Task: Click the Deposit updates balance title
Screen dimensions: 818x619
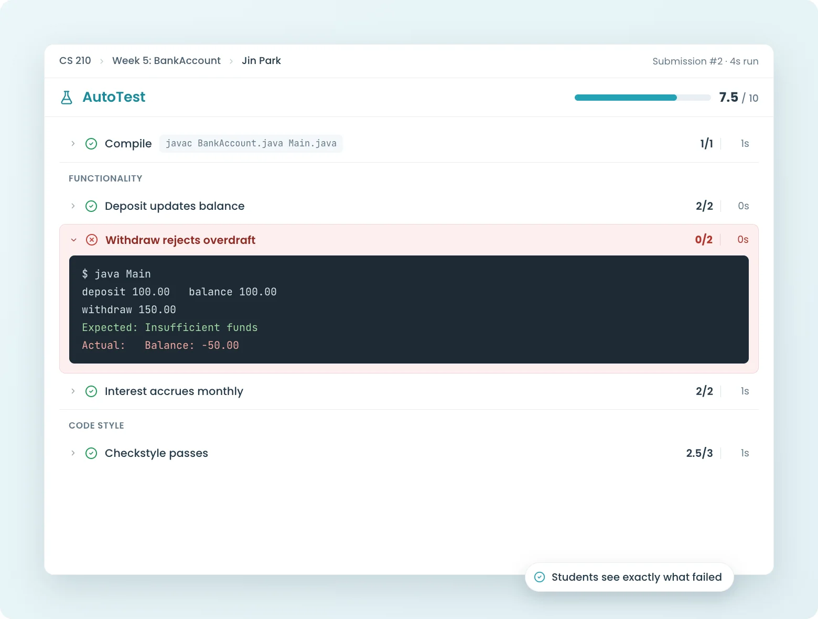Action: [175, 206]
